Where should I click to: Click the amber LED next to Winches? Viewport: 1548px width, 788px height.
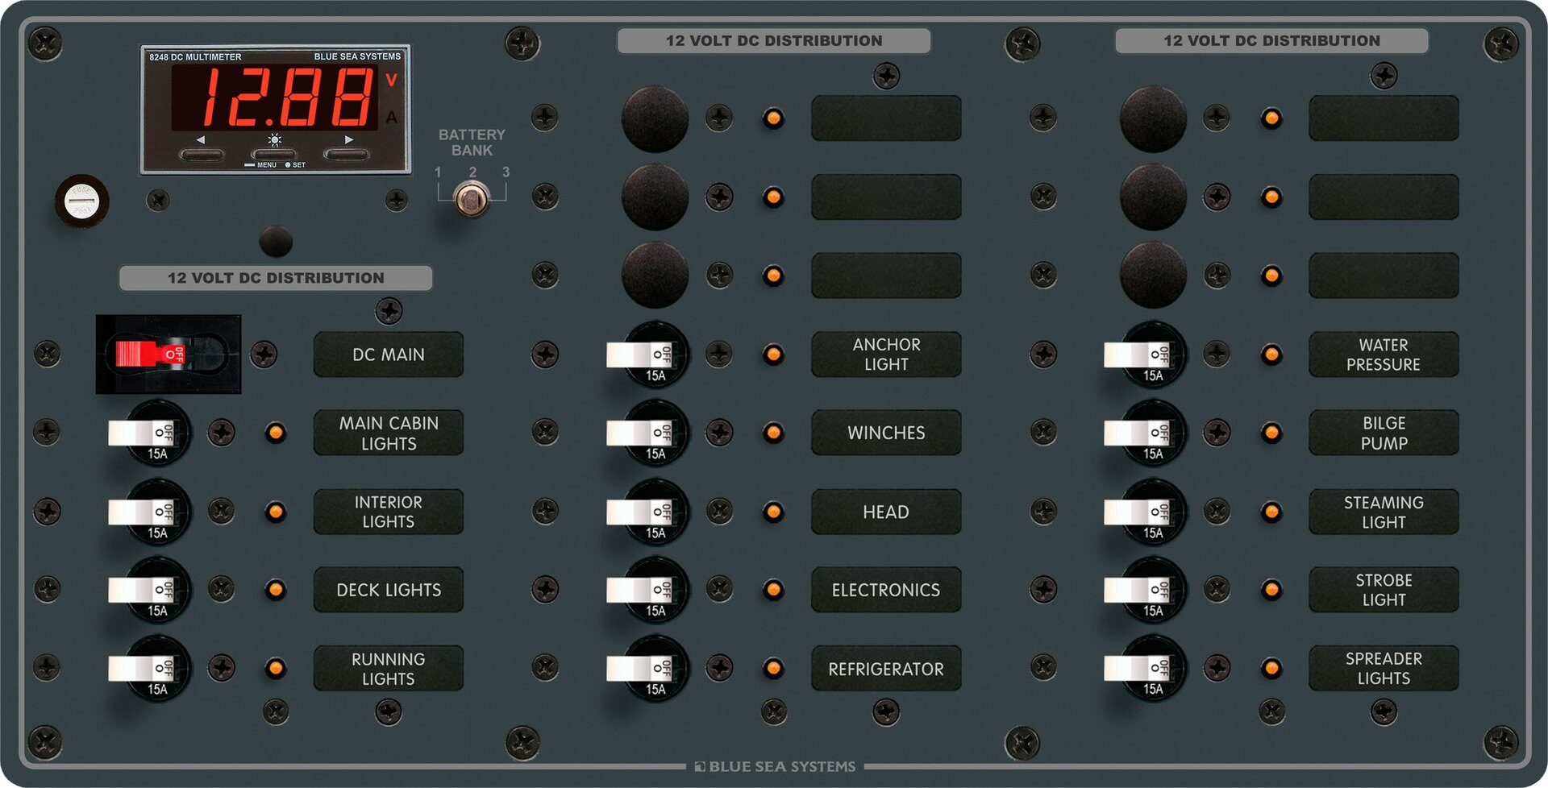[x=773, y=433]
